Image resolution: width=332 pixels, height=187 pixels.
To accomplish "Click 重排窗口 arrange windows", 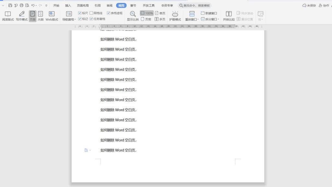I will coord(192,16).
